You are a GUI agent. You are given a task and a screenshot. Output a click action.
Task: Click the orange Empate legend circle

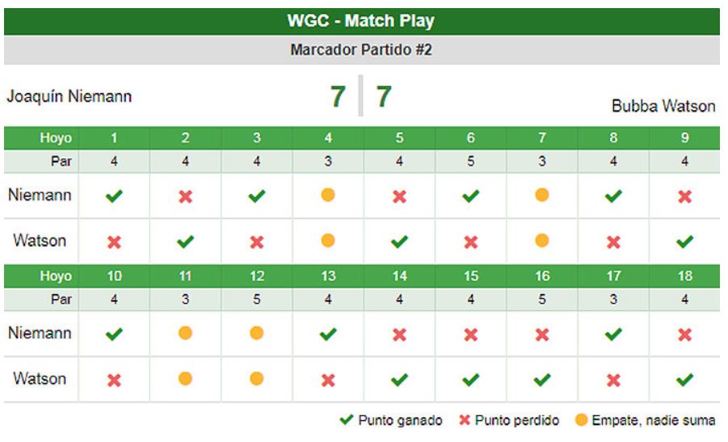[x=580, y=420]
